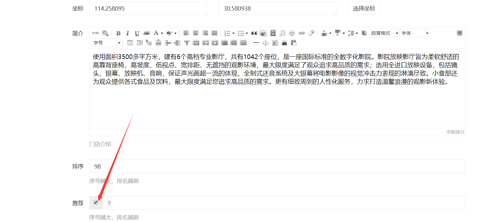This screenshot has height=222, width=494.
Task: Click the 坐标 label
Action: pos(78,8)
